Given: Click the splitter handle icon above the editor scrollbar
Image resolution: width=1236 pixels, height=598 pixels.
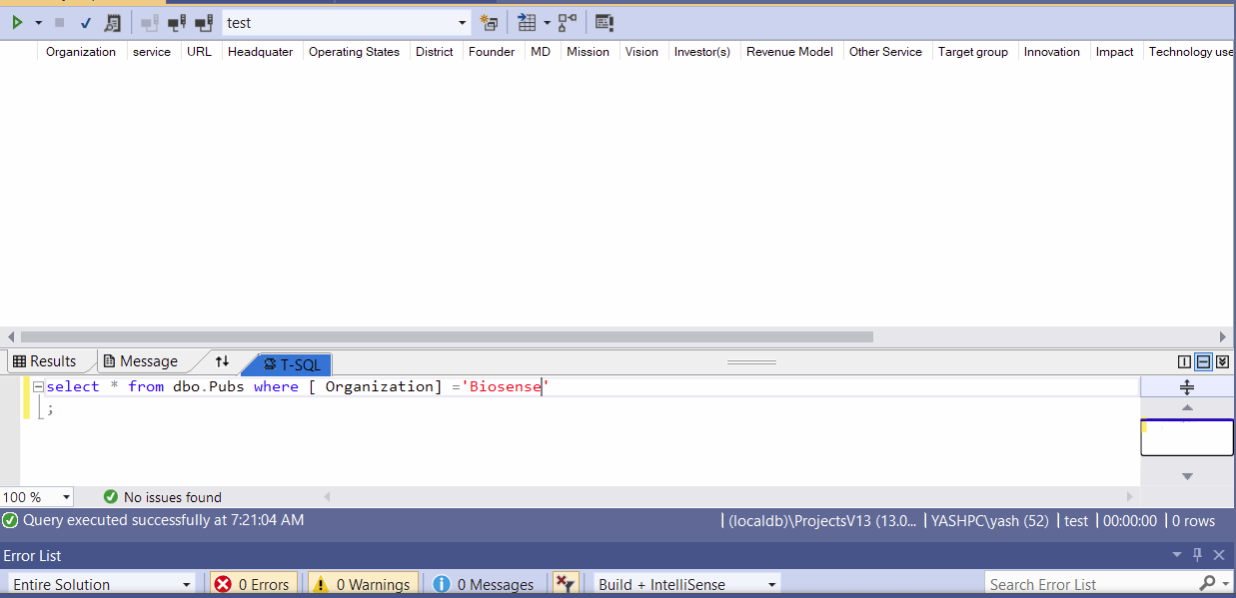Looking at the screenshot, I should (x=1186, y=386).
